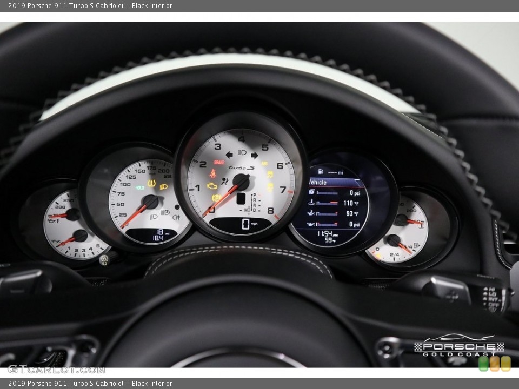Click the yellow ABS warning light
Image resolution: width=519 pixels, height=389 pixels.
(x=264, y=163)
